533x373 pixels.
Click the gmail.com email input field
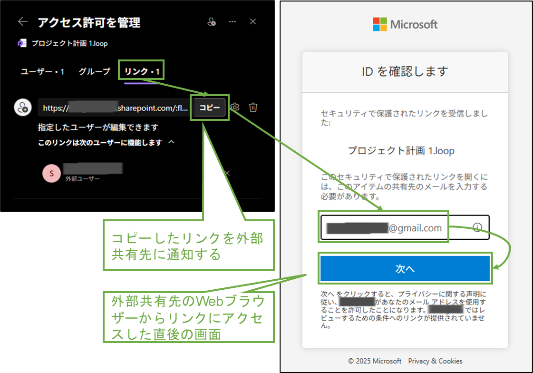point(405,227)
